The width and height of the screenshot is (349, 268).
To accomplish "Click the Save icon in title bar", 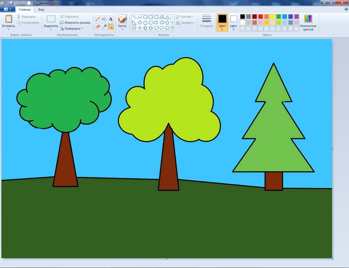I will 11,3.
